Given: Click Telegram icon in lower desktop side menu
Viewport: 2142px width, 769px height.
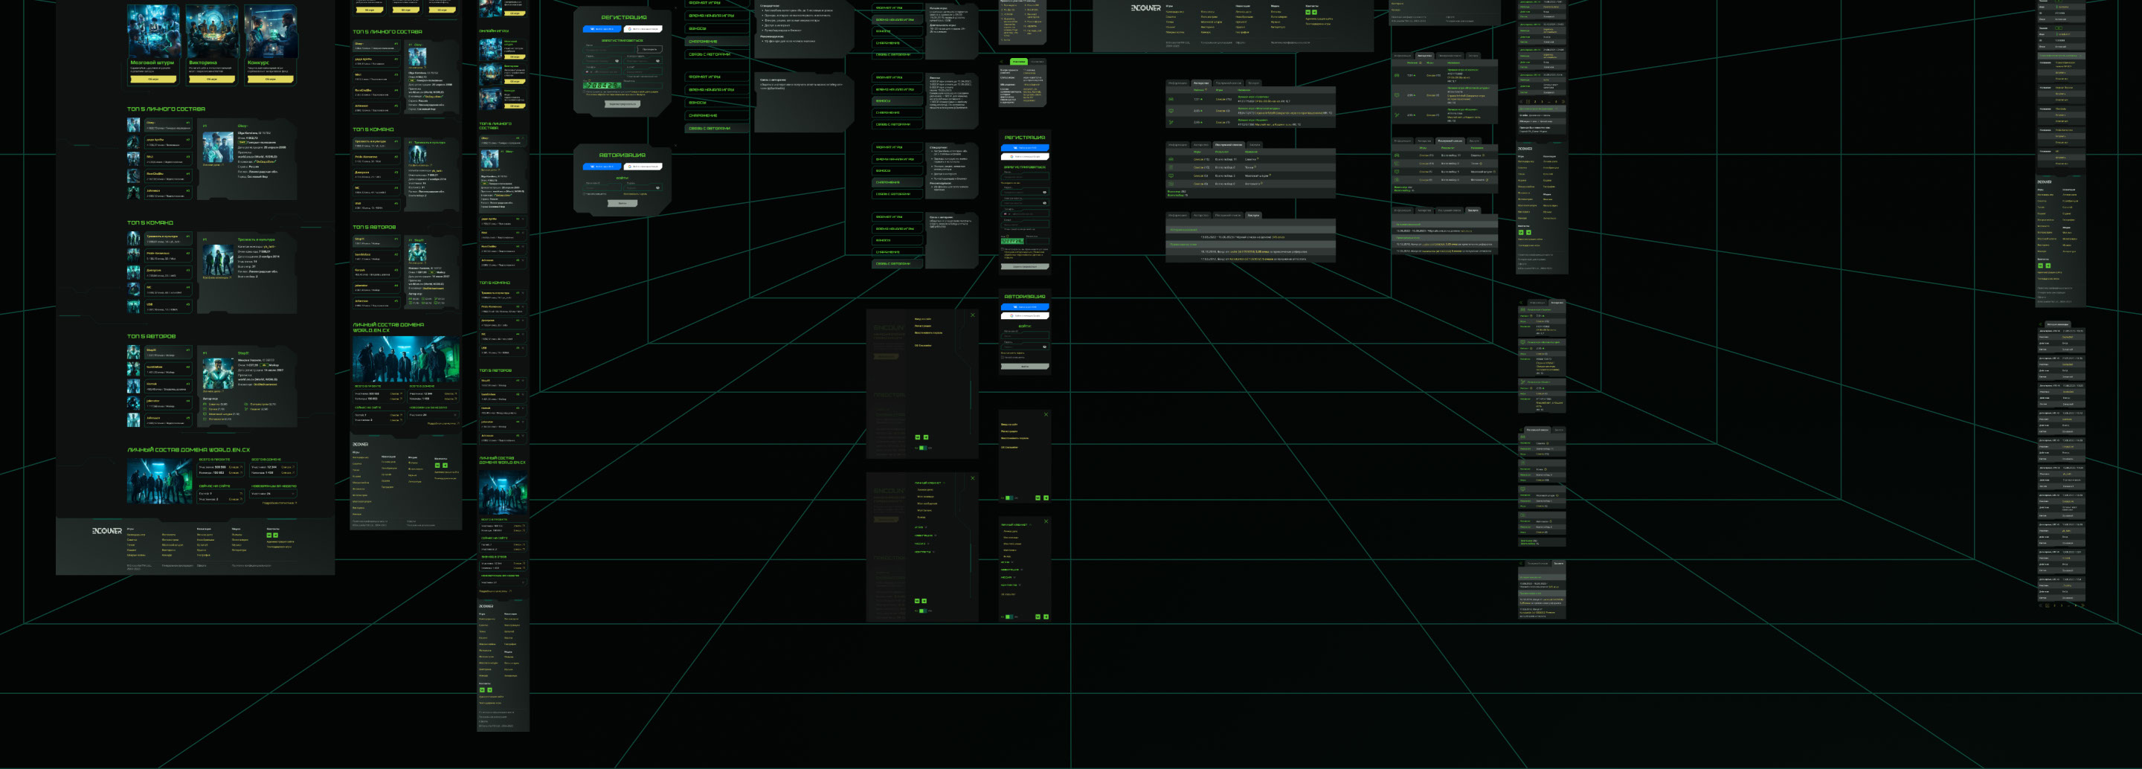Looking at the screenshot, I should tap(925, 601).
